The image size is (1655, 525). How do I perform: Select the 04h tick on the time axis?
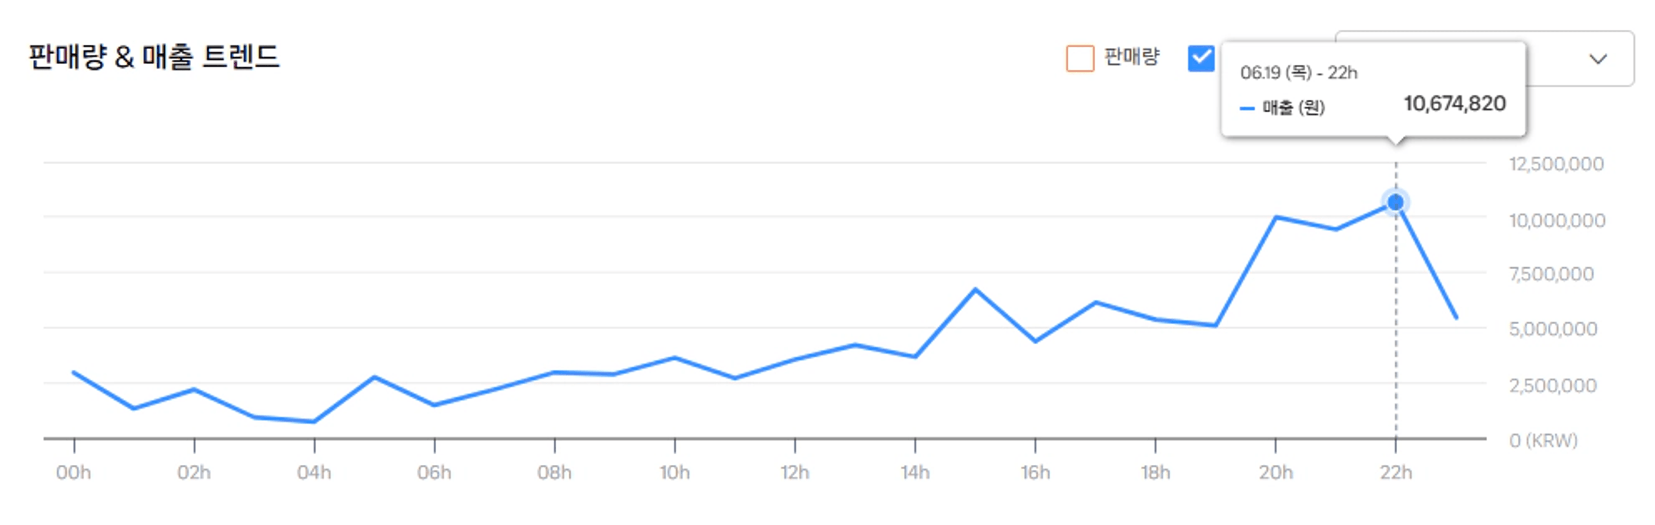[x=314, y=472]
